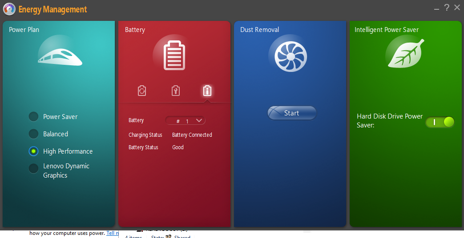This screenshot has height=238, width=464.
Task: Close the Energy Management window
Action: [x=457, y=8]
